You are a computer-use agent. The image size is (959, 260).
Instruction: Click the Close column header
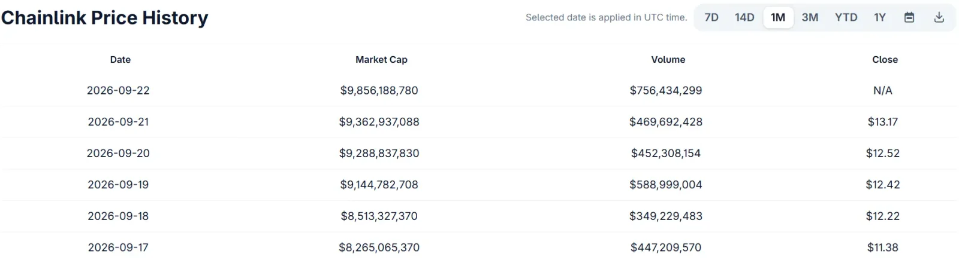coord(885,60)
